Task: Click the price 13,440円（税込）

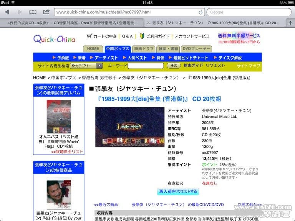Action: [217, 158]
